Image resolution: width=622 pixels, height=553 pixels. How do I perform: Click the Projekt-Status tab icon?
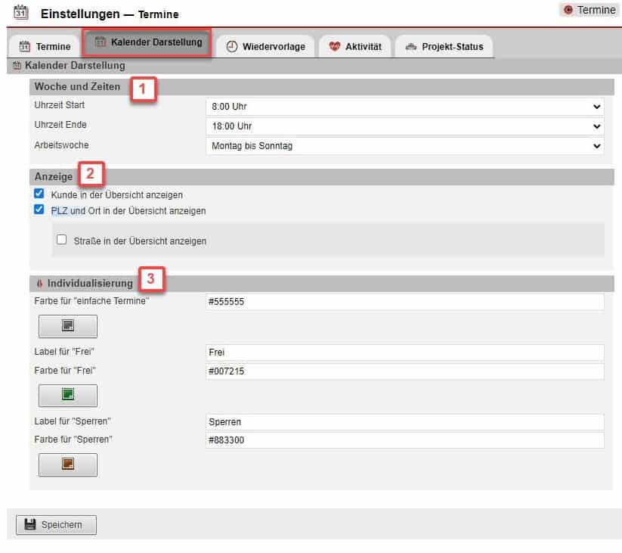(x=410, y=47)
